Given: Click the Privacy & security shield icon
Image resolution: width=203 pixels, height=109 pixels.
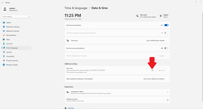Looking at the screenshot, I should pos(4,61).
